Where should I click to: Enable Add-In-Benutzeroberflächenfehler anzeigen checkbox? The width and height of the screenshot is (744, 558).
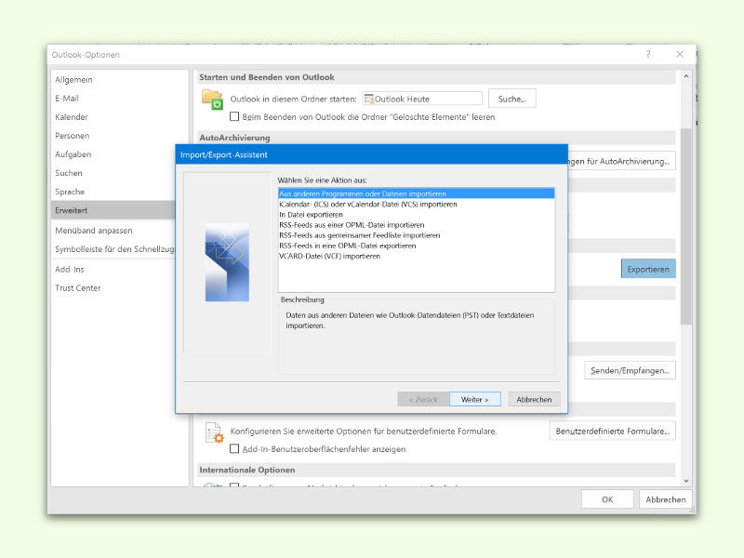[x=234, y=448]
